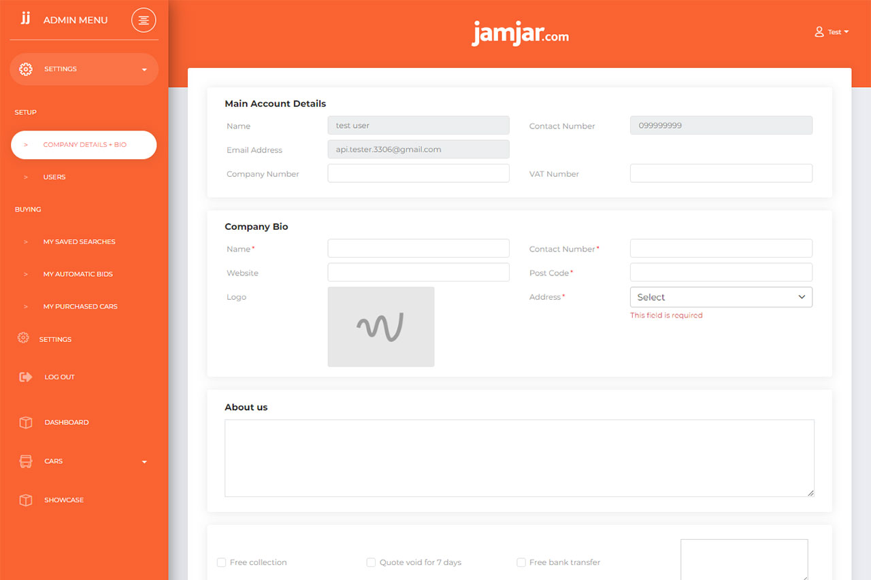The image size is (871, 580).
Task: Click the company Logo placeholder image
Action: [x=381, y=326]
